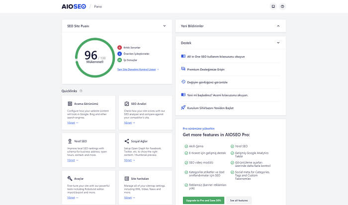Click Yönet link under SEO Analizi
Screen dimensions: 348x205
tap(129, 123)
